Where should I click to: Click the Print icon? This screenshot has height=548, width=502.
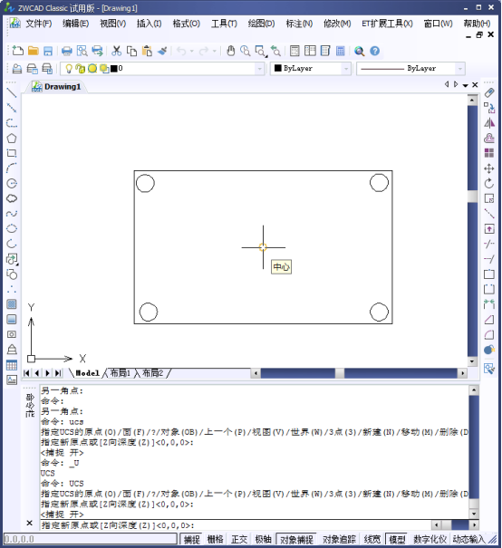67,51
